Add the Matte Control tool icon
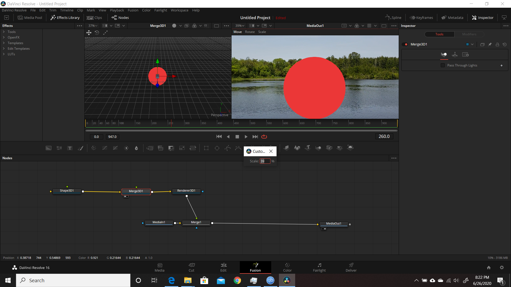Screen dimensions: 511x287 tap(171, 148)
